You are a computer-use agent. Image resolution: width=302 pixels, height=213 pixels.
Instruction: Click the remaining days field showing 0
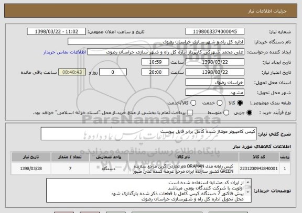click(x=113, y=72)
